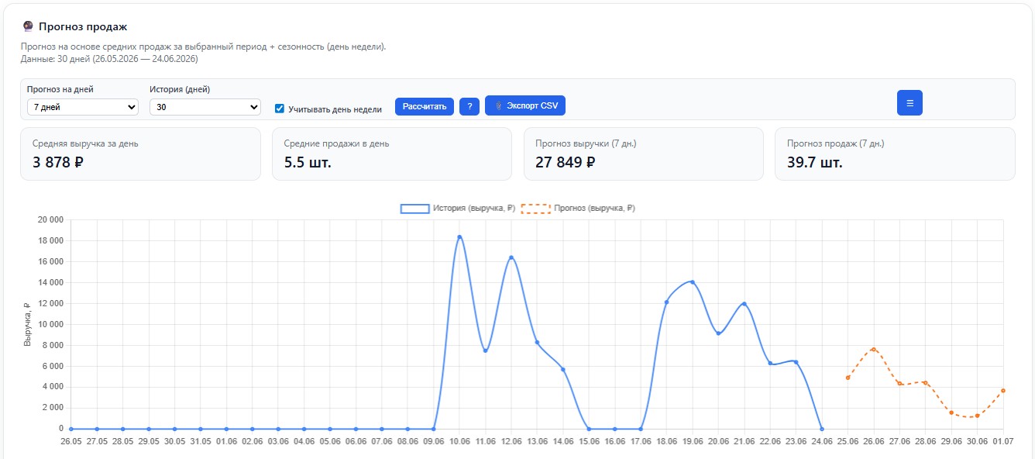Image resolution: width=1035 pixels, height=459 pixels.
Task: Click the 10.06 peak data point
Action: tap(459, 236)
